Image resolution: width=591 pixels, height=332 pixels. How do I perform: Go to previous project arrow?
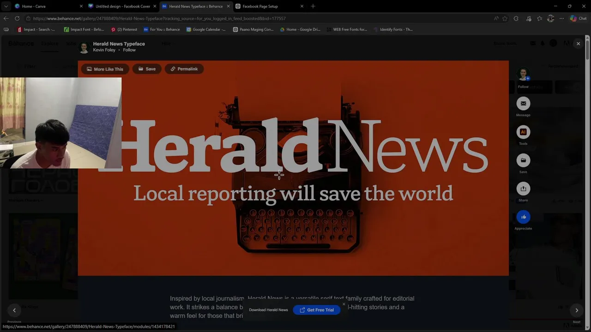[x=14, y=310]
